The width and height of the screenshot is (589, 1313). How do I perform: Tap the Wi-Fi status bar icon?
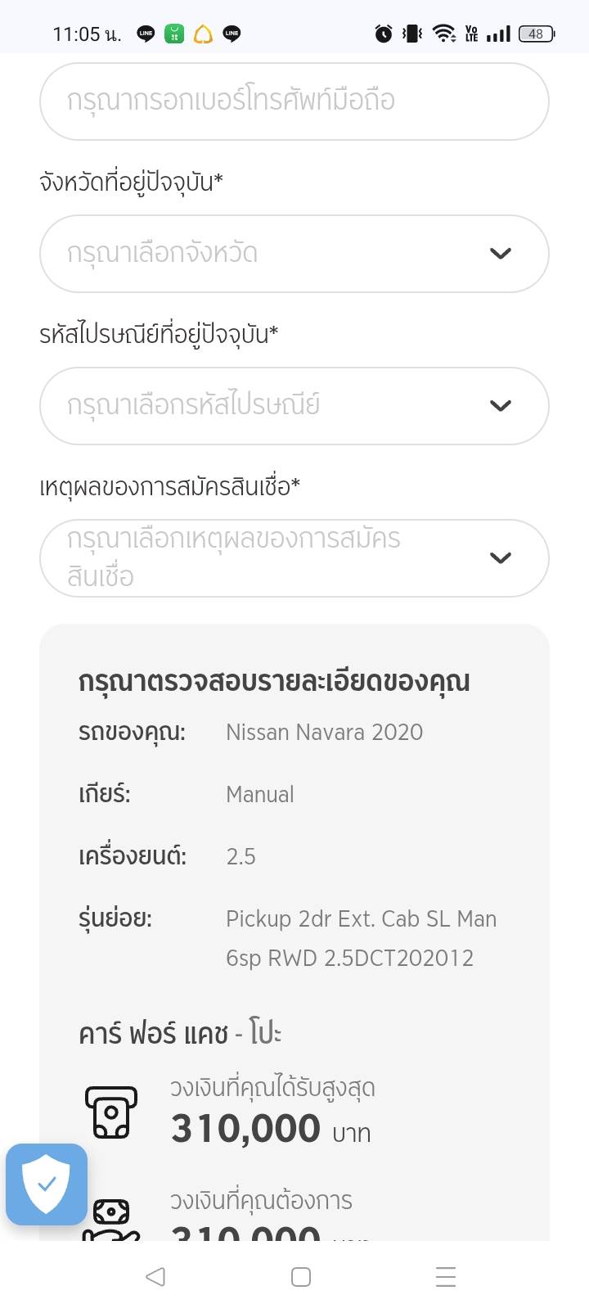[x=443, y=34]
